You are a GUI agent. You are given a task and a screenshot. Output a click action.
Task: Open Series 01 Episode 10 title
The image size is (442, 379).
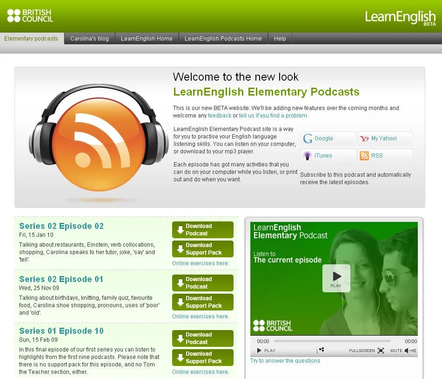61,331
